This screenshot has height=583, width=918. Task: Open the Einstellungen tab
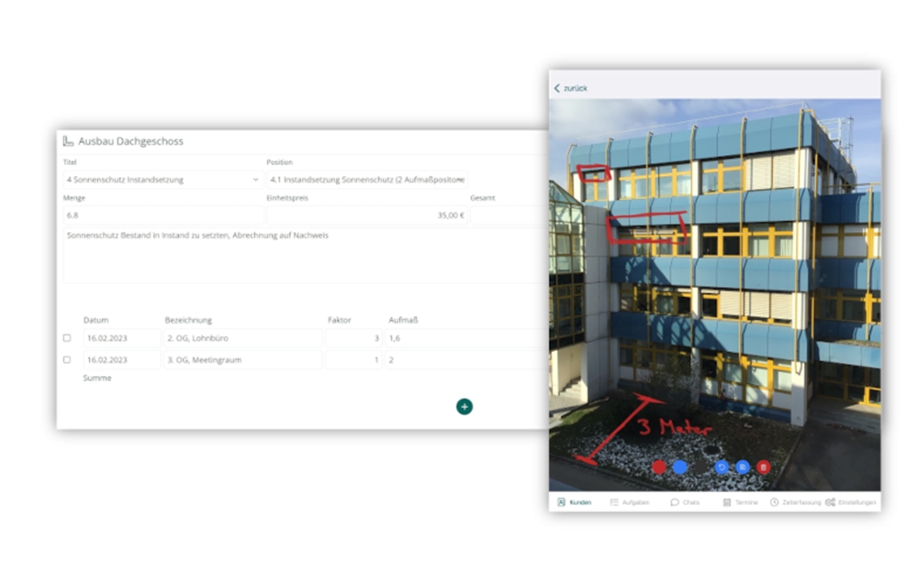point(851,502)
